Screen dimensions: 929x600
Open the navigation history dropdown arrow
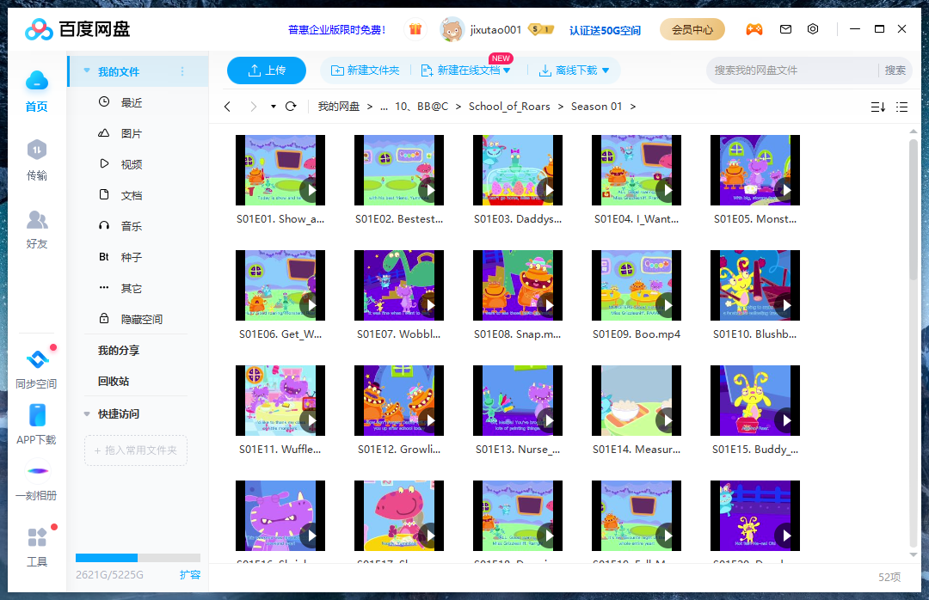click(274, 107)
